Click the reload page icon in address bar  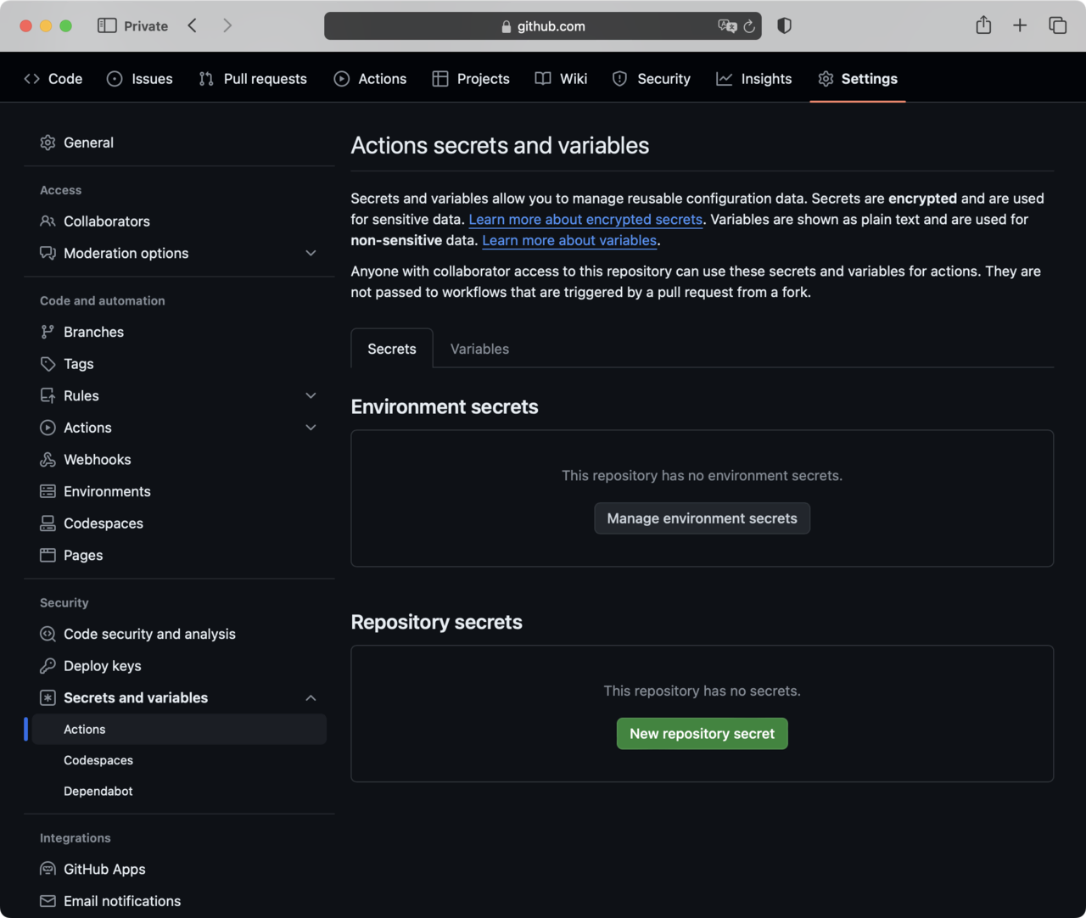749,26
